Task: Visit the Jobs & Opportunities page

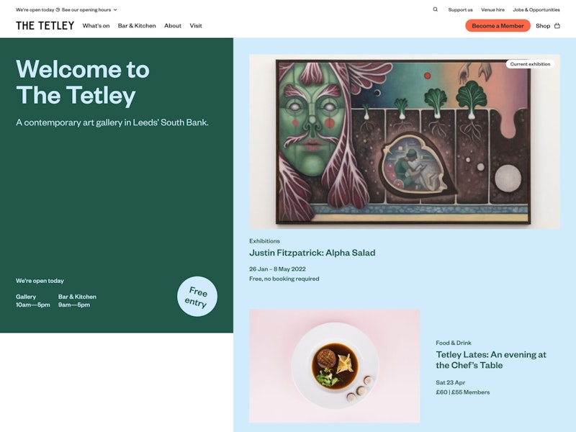Action: (x=536, y=10)
